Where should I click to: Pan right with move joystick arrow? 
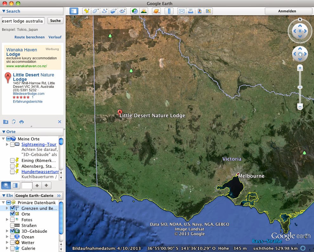click(305, 54)
